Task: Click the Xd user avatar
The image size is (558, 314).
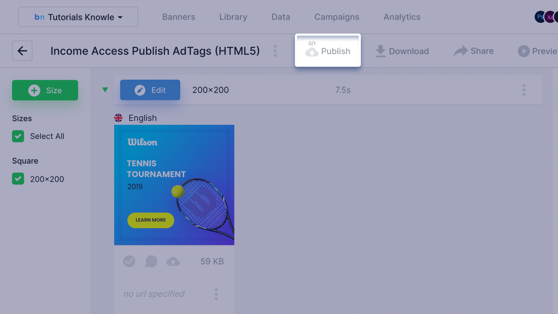Action: point(550,17)
